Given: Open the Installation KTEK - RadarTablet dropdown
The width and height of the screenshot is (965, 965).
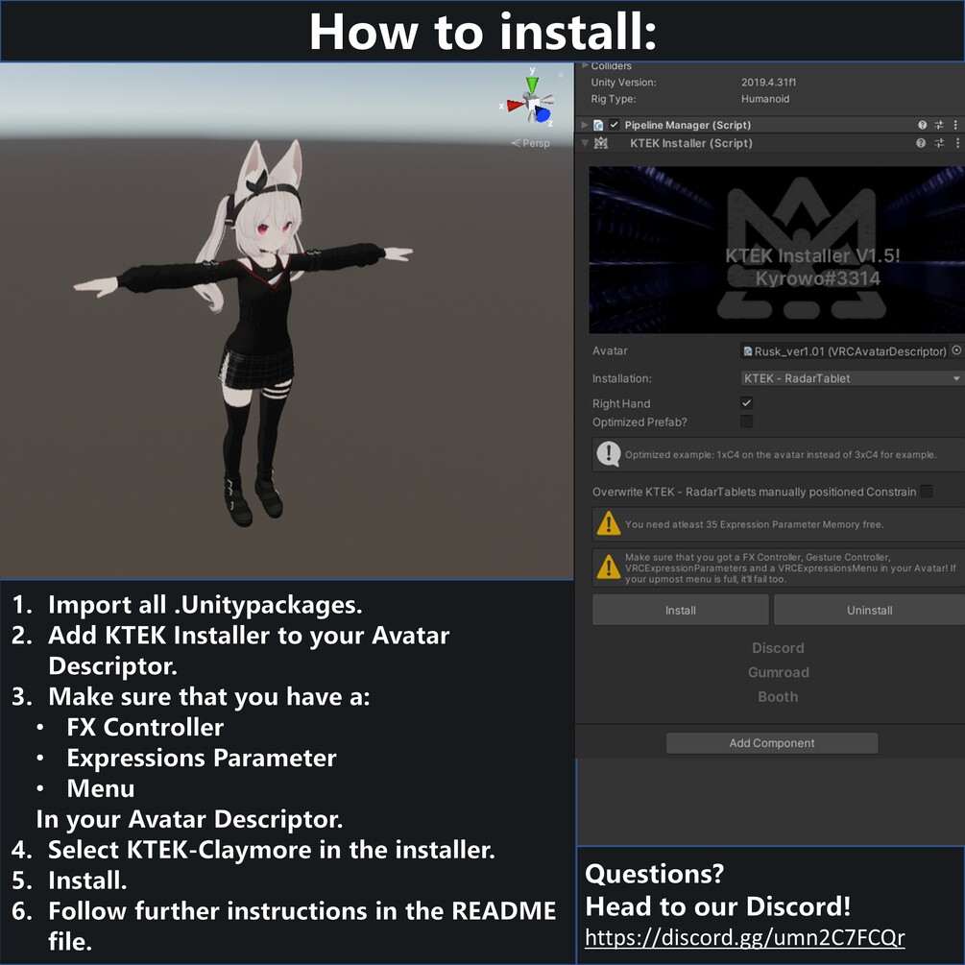Looking at the screenshot, I should click(852, 378).
